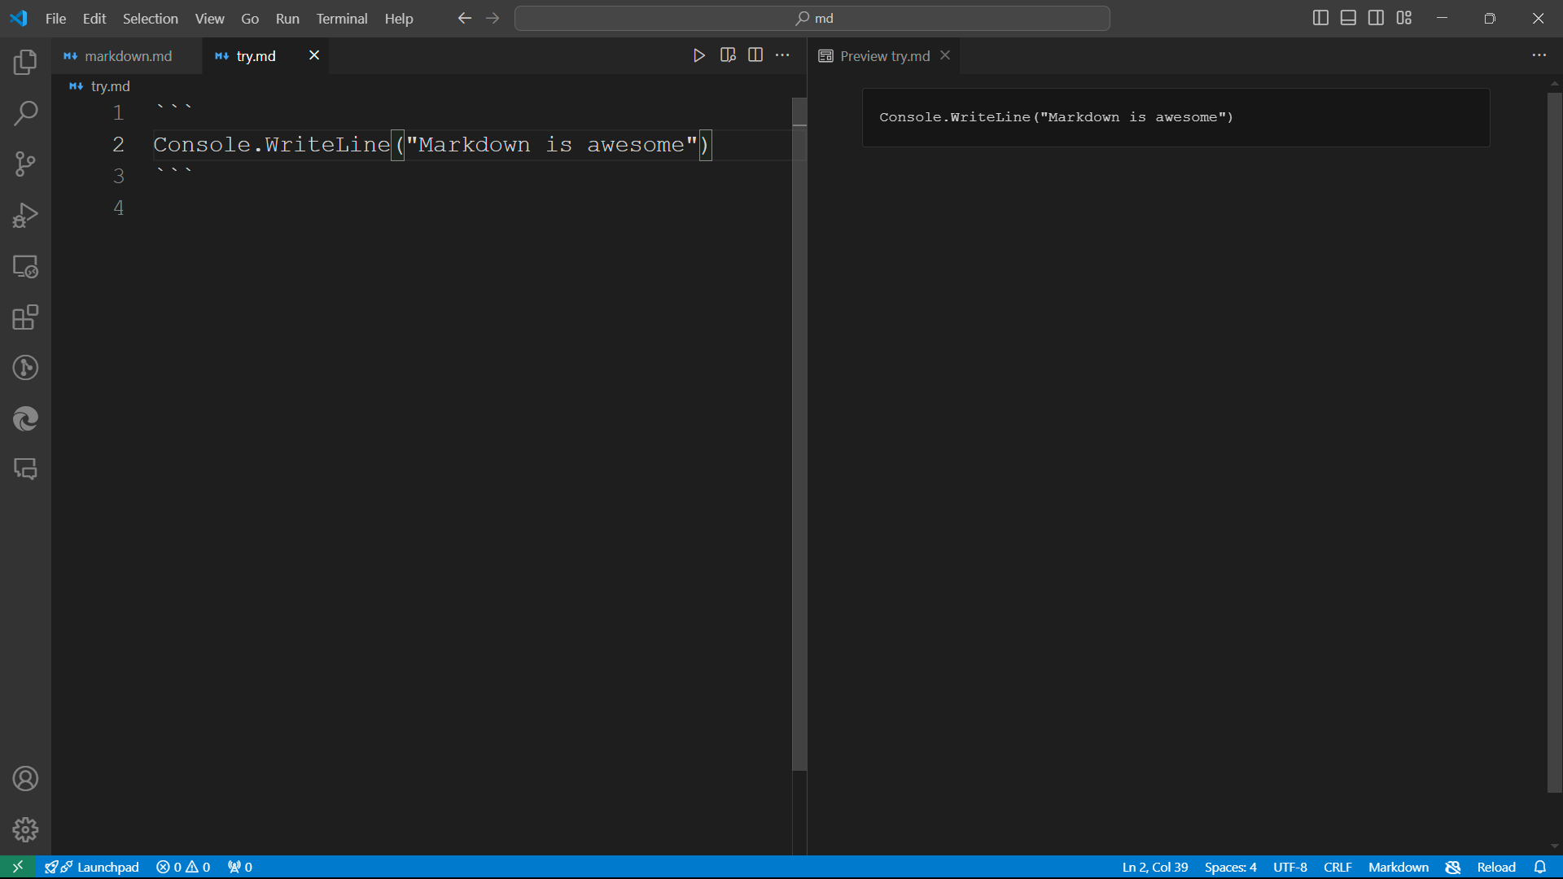Open the Edit menu
Viewport: 1563px width, 879px height.
click(x=94, y=18)
